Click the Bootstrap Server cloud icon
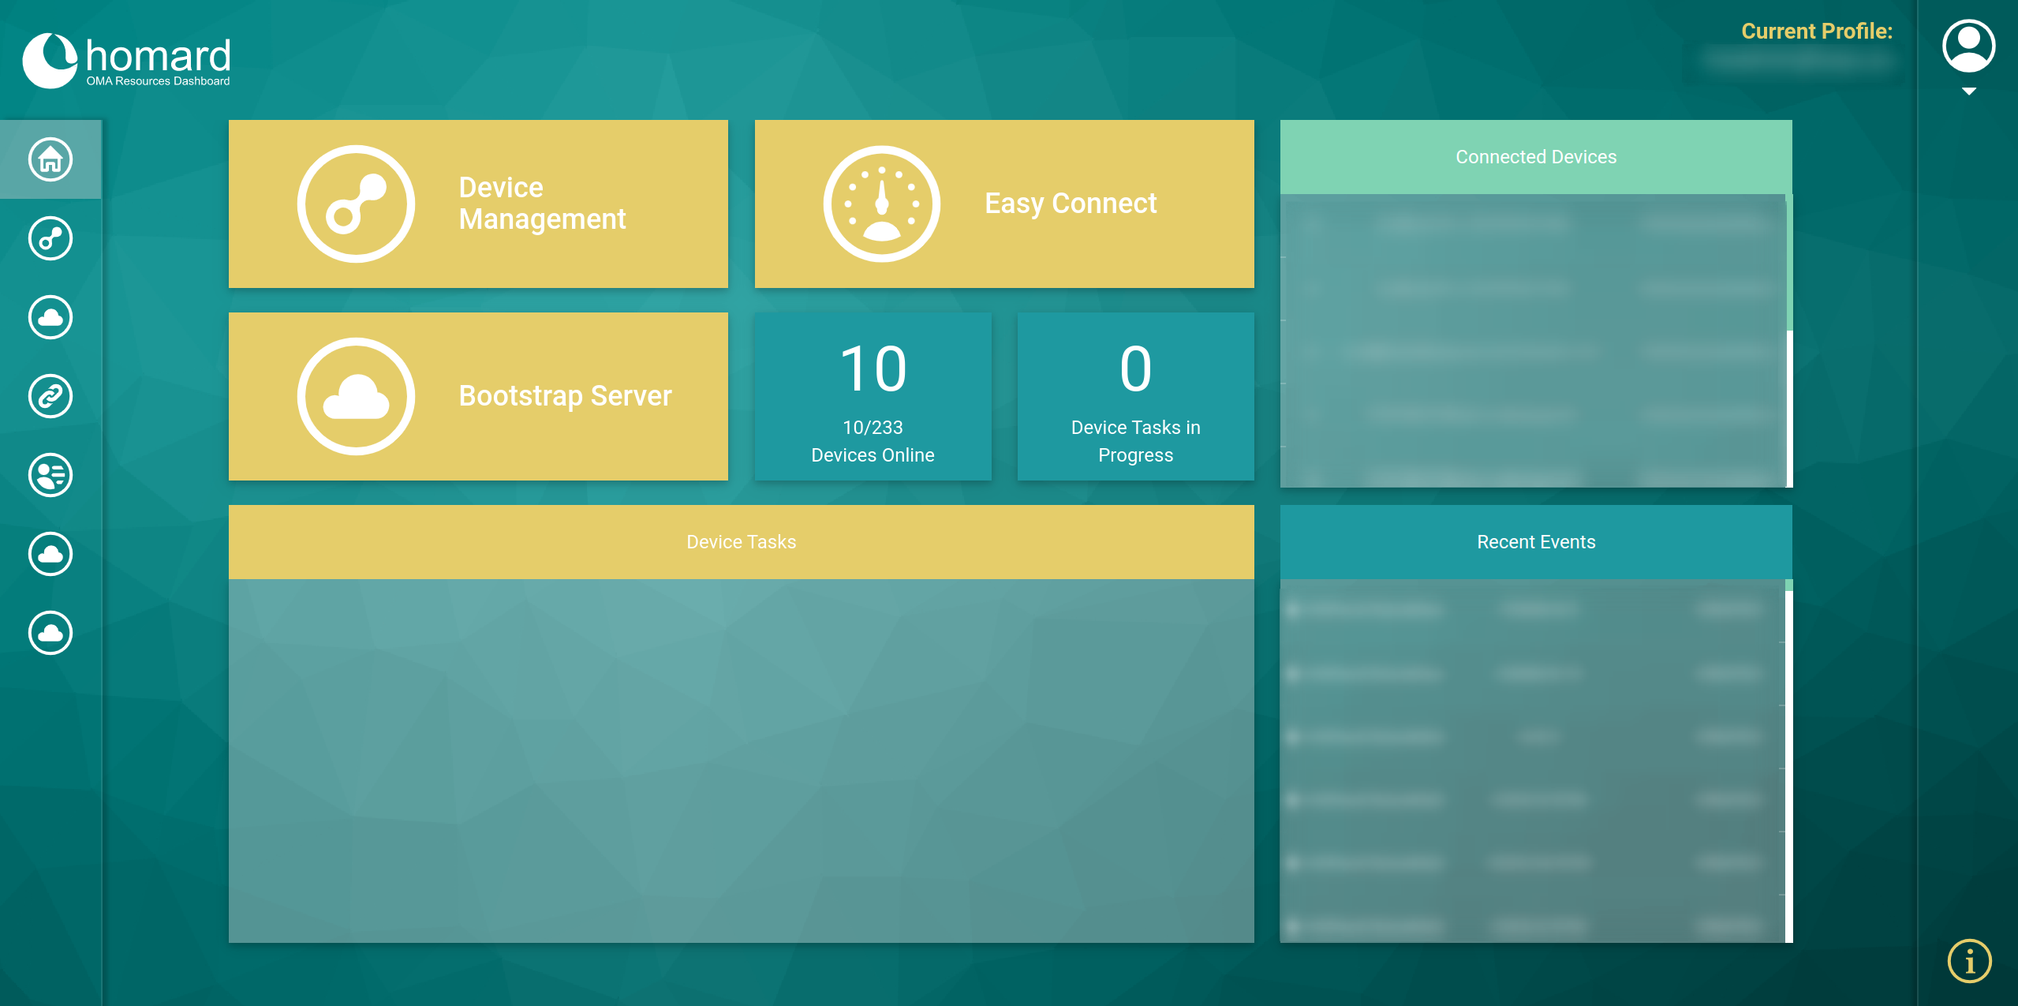The width and height of the screenshot is (2018, 1006). 356,396
